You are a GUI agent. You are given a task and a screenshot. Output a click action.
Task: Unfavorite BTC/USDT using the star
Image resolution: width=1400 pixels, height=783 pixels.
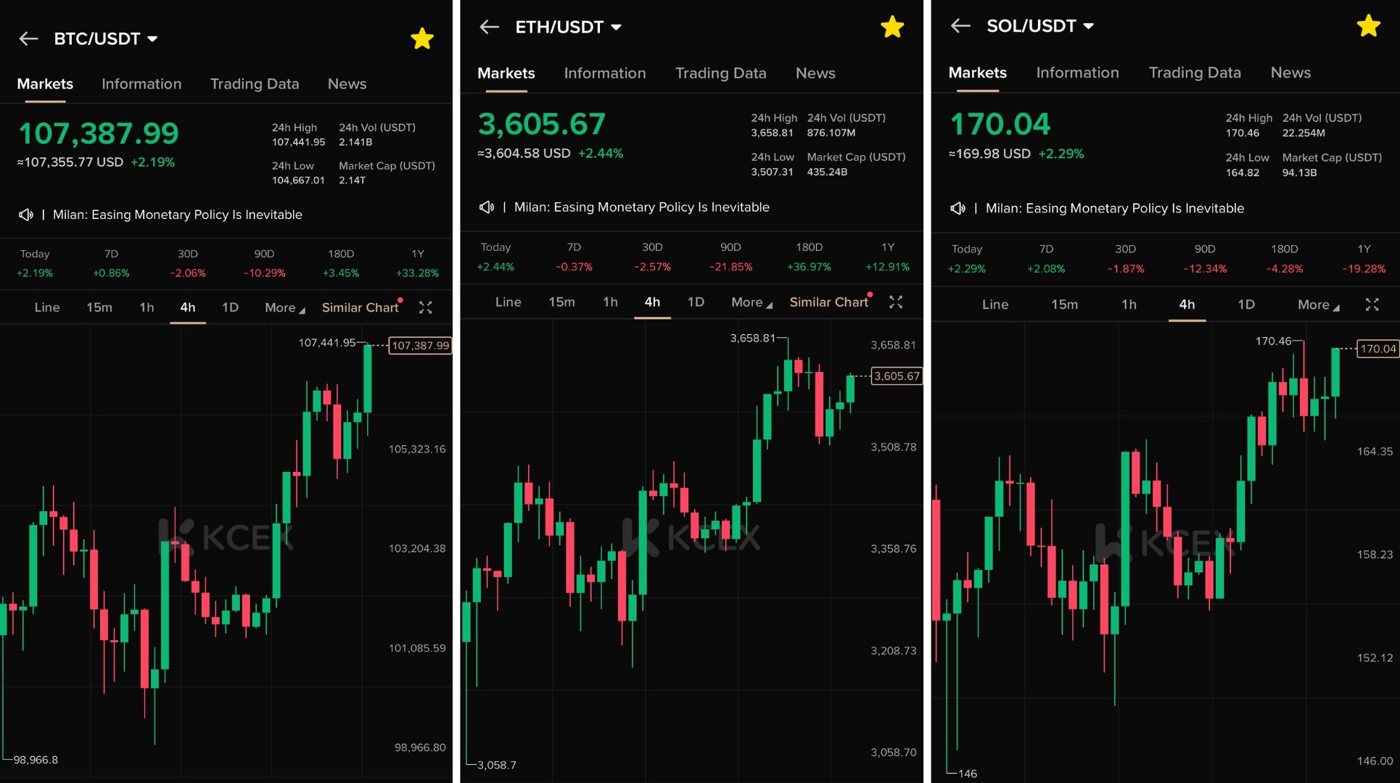point(422,39)
